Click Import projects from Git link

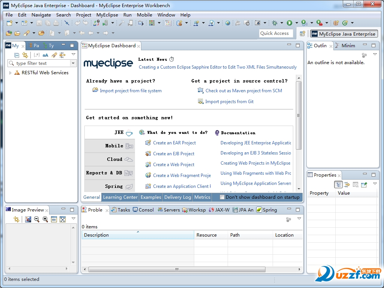229,102
